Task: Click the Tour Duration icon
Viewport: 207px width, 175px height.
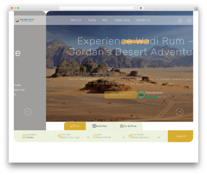Action: click(x=130, y=136)
